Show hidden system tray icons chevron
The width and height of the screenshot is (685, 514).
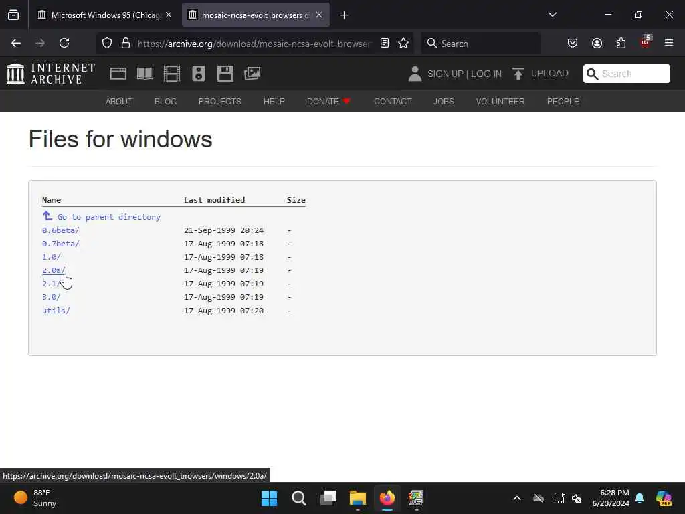pyautogui.click(x=517, y=498)
